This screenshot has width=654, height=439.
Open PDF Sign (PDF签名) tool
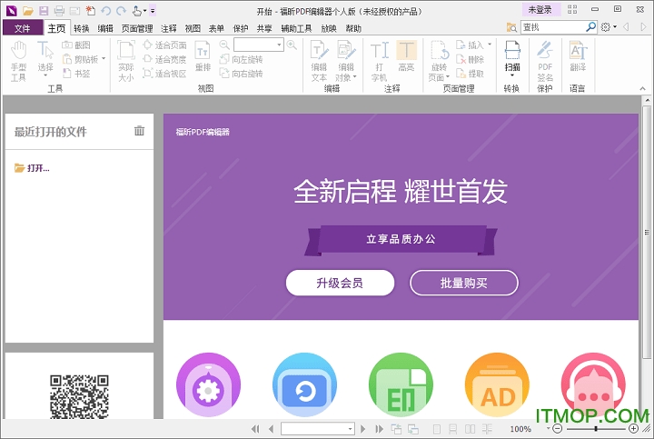545,61
